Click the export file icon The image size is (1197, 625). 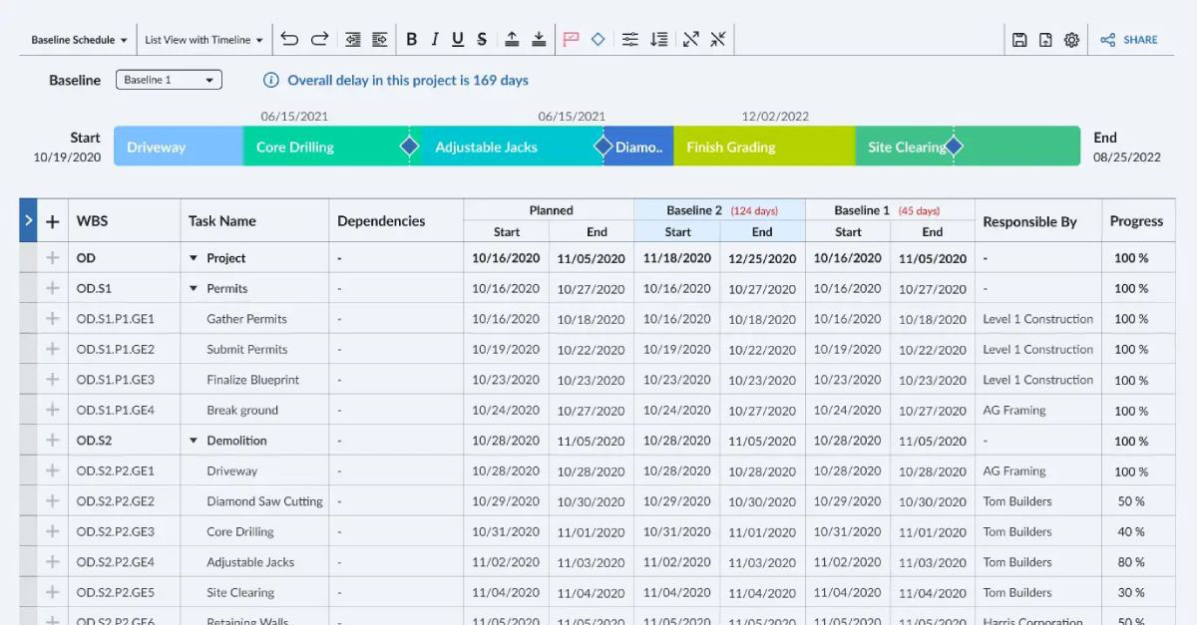(x=1045, y=40)
